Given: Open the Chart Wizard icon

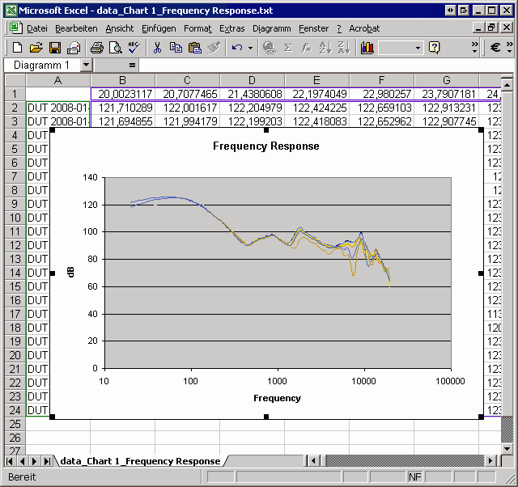Looking at the screenshot, I should click(x=367, y=48).
